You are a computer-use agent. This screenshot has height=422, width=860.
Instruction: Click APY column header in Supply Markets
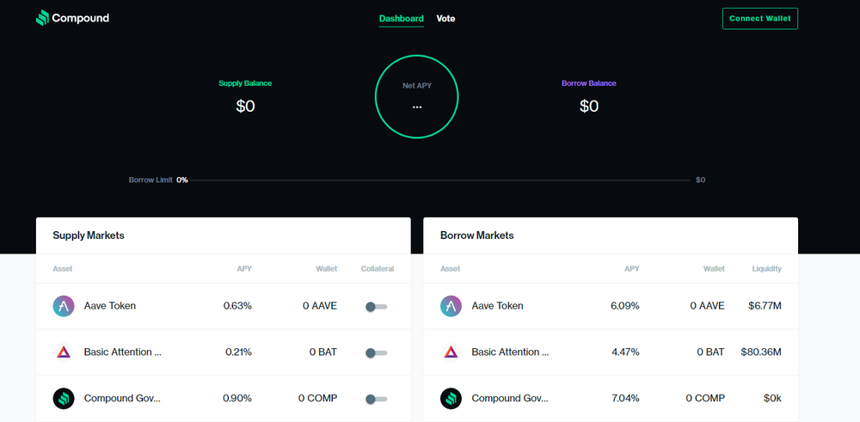[x=244, y=269]
